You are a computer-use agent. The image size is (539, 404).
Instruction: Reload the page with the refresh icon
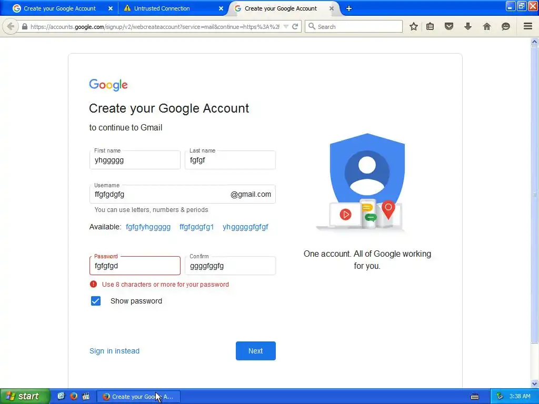295,26
